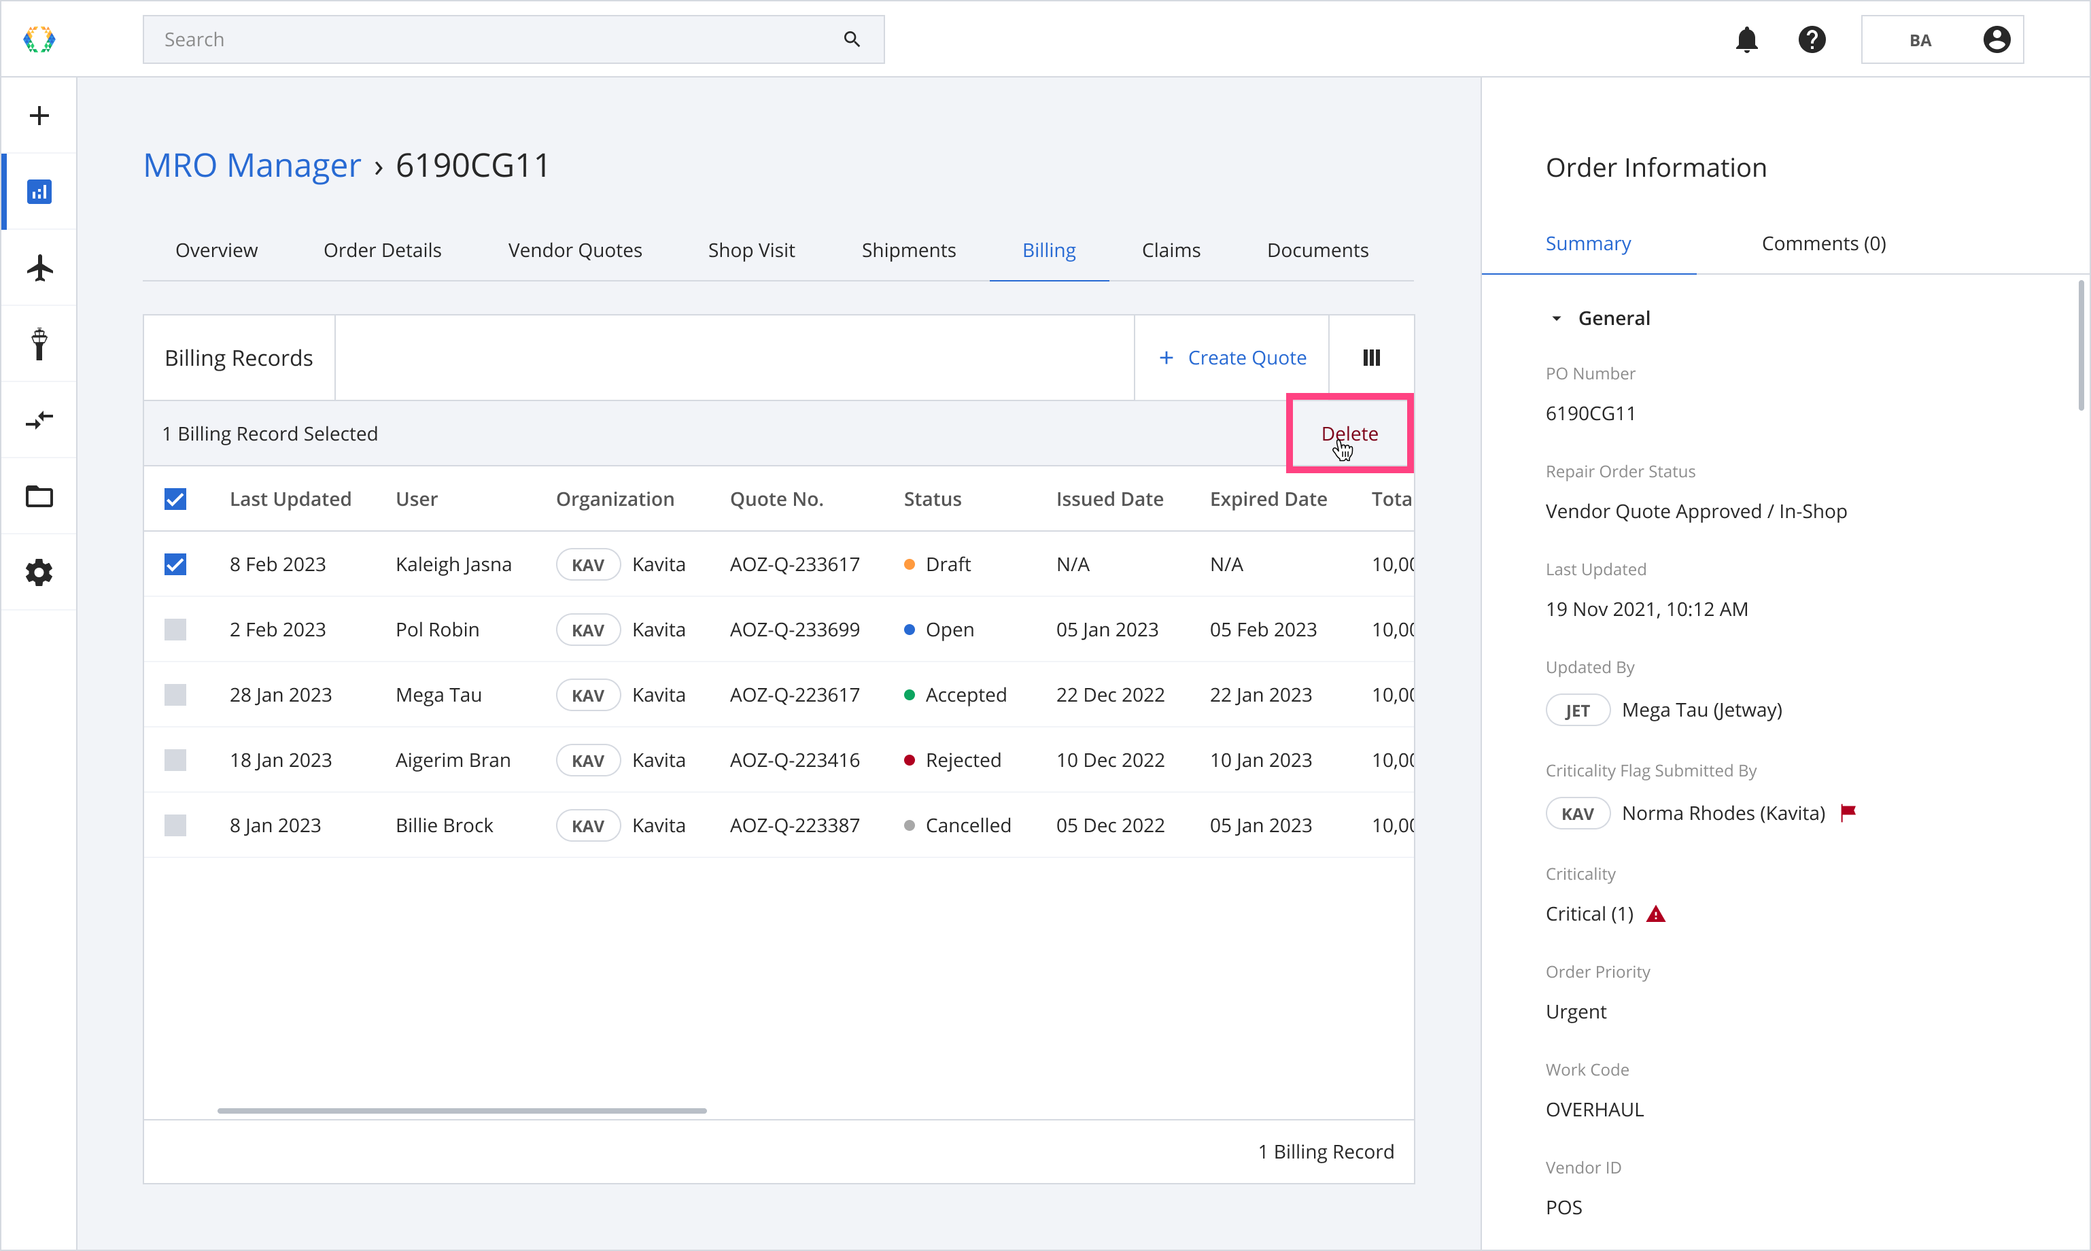Check the 2 Feb 2023 row checkbox
Screen dimensions: 2091x1251
click(175, 630)
